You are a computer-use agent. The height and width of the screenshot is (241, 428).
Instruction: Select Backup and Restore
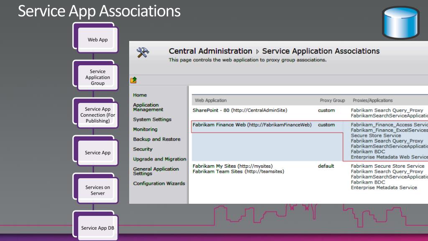pos(157,139)
